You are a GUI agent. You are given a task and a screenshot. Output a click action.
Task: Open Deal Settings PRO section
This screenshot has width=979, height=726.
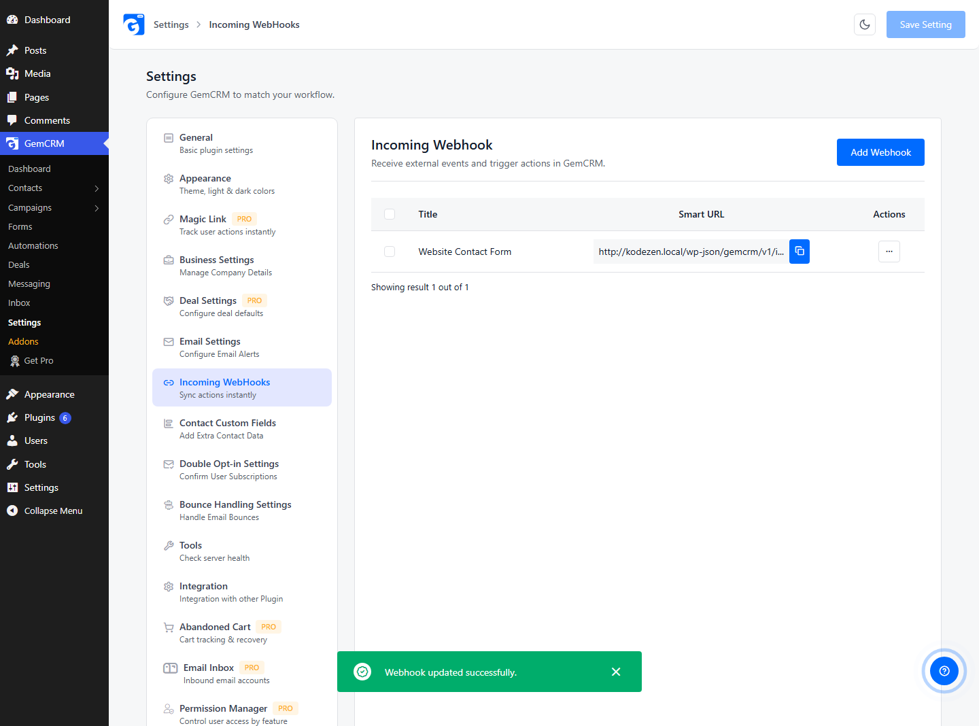[242, 306]
